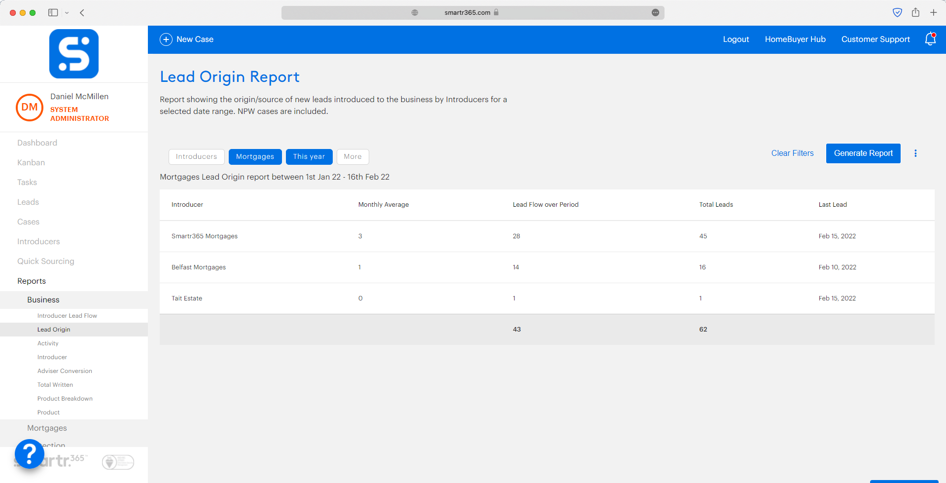This screenshot has height=483, width=946.
Task: Open the Mortgages filter
Action: point(255,157)
